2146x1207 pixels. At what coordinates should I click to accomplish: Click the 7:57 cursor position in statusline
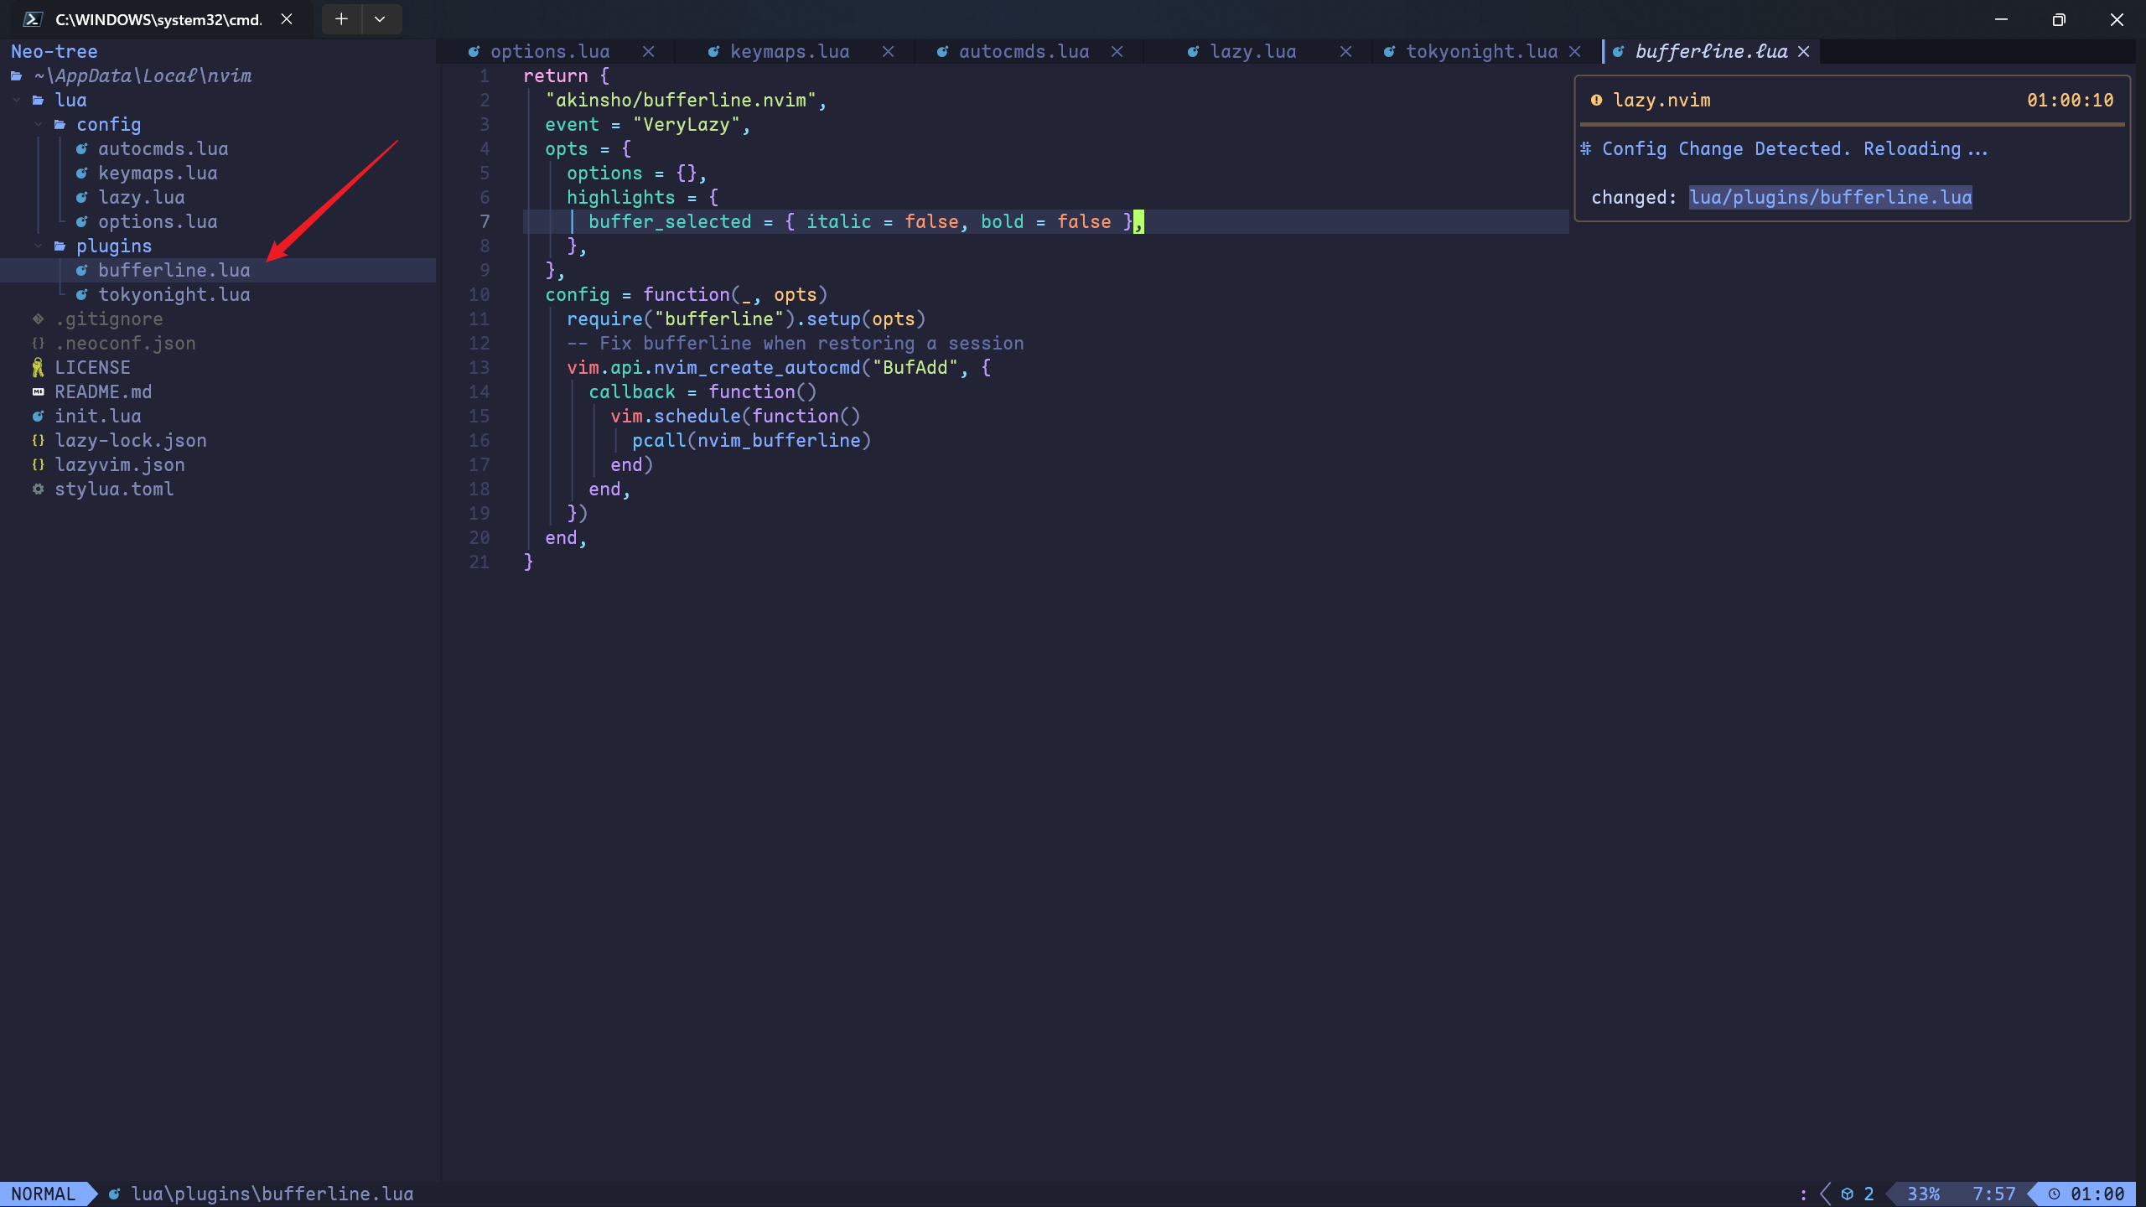tap(1993, 1194)
